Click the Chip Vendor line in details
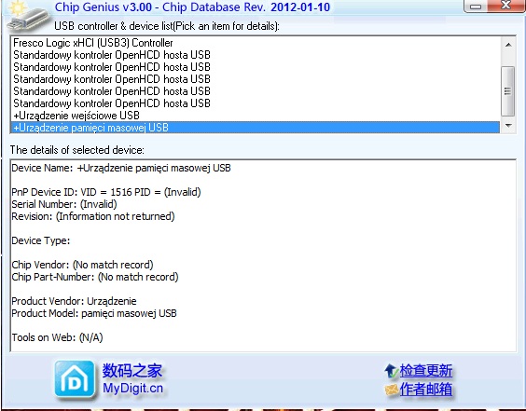Screen dimensions: 526x411 tap(82, 265)
